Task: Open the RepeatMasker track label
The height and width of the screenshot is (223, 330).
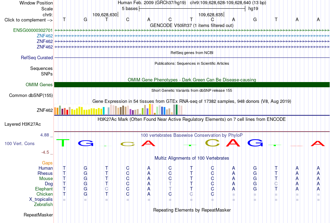Action: (x=38, y=215)
